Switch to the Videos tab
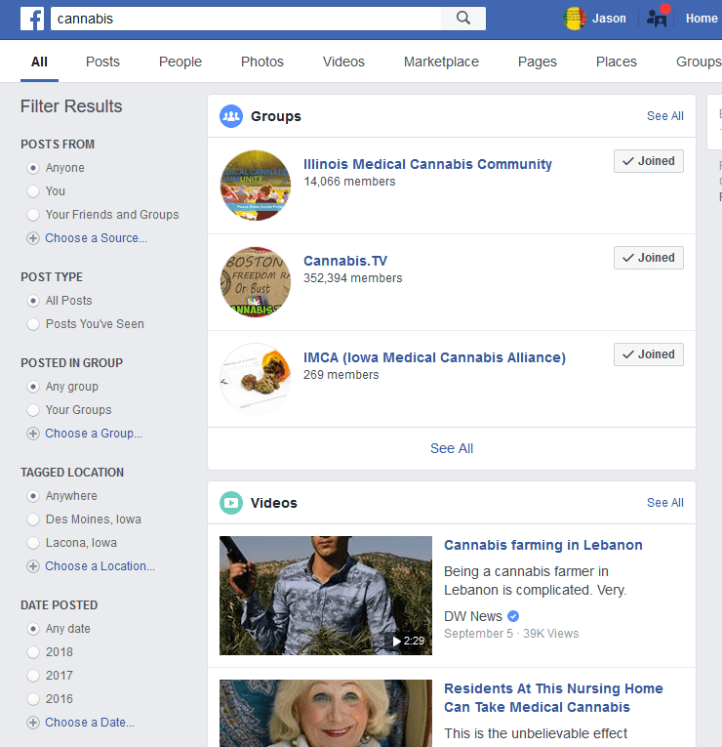 pyautogui.click(x=343, y=62)
